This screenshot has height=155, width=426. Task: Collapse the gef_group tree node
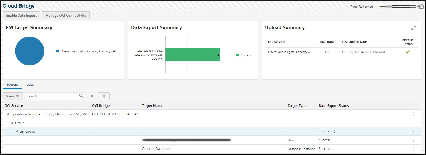(x=17, y=131)
